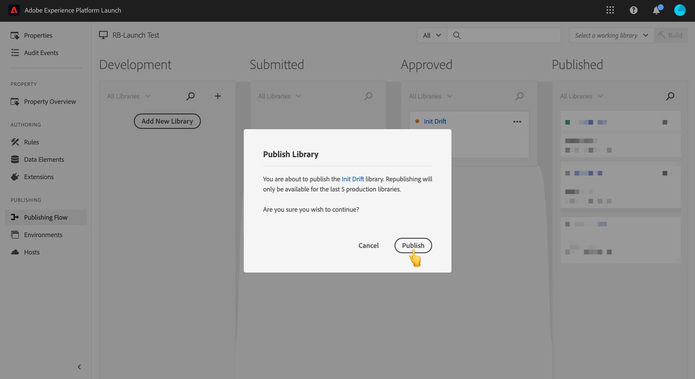695x379 pixels.
Task: Collapse the left sidebar arrow
Action: [x=79, y=367]
